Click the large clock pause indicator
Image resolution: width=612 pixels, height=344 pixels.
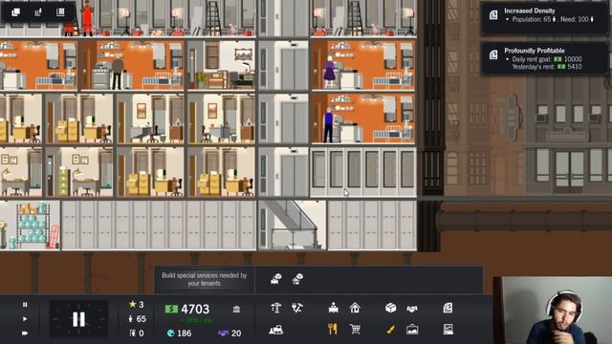(78, 319)
